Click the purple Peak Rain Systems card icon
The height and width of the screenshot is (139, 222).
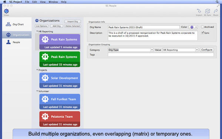coord(45,39)
